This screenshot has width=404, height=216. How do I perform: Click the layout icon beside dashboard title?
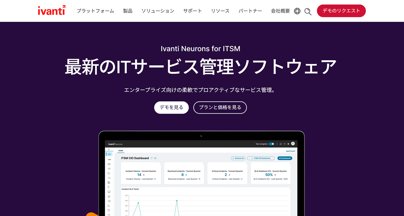155,158
